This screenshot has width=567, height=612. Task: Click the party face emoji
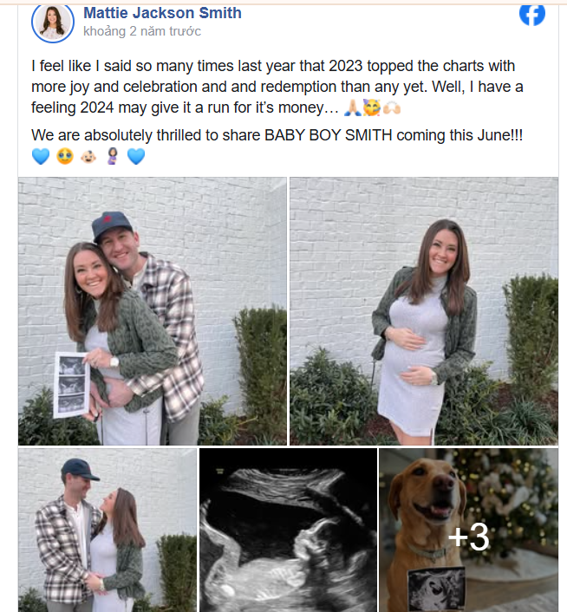coord(371,109)
